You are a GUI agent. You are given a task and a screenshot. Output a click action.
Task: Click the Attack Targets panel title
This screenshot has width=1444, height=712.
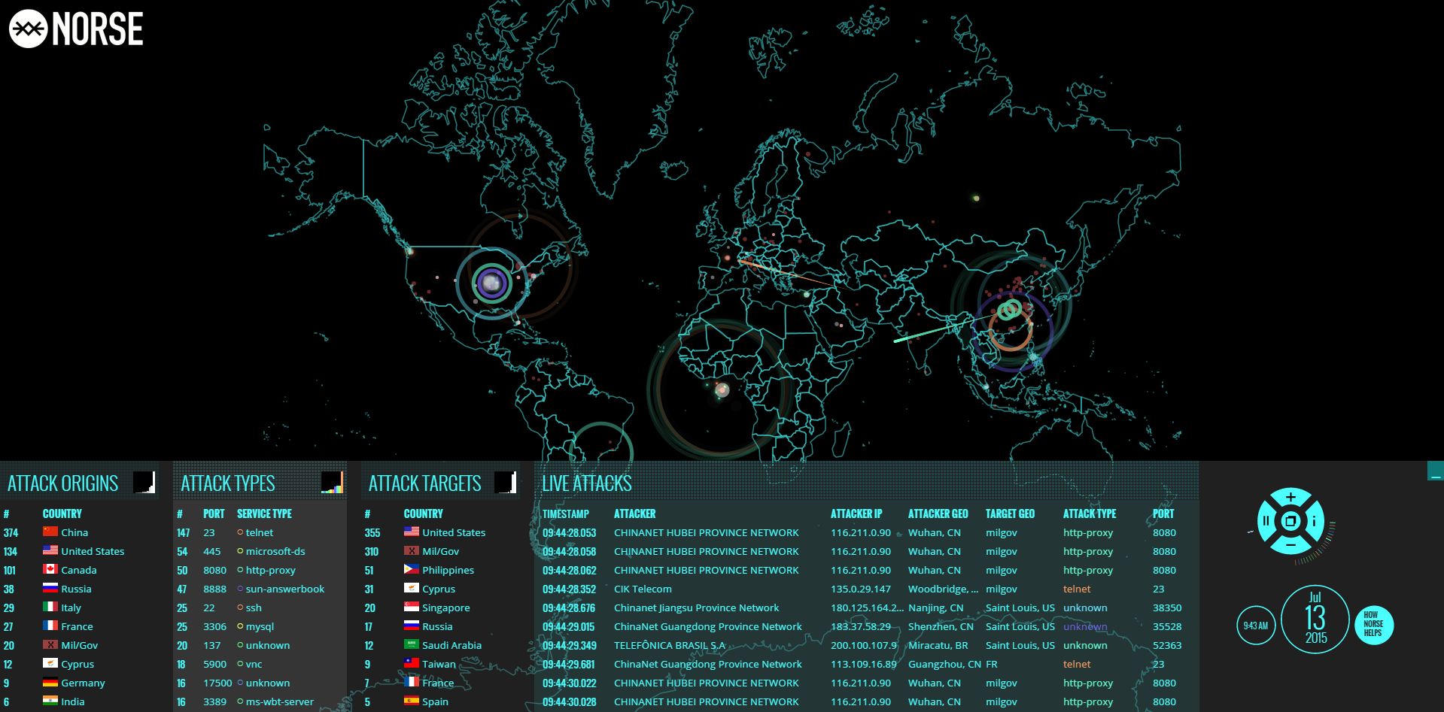(x=424, y=483)
